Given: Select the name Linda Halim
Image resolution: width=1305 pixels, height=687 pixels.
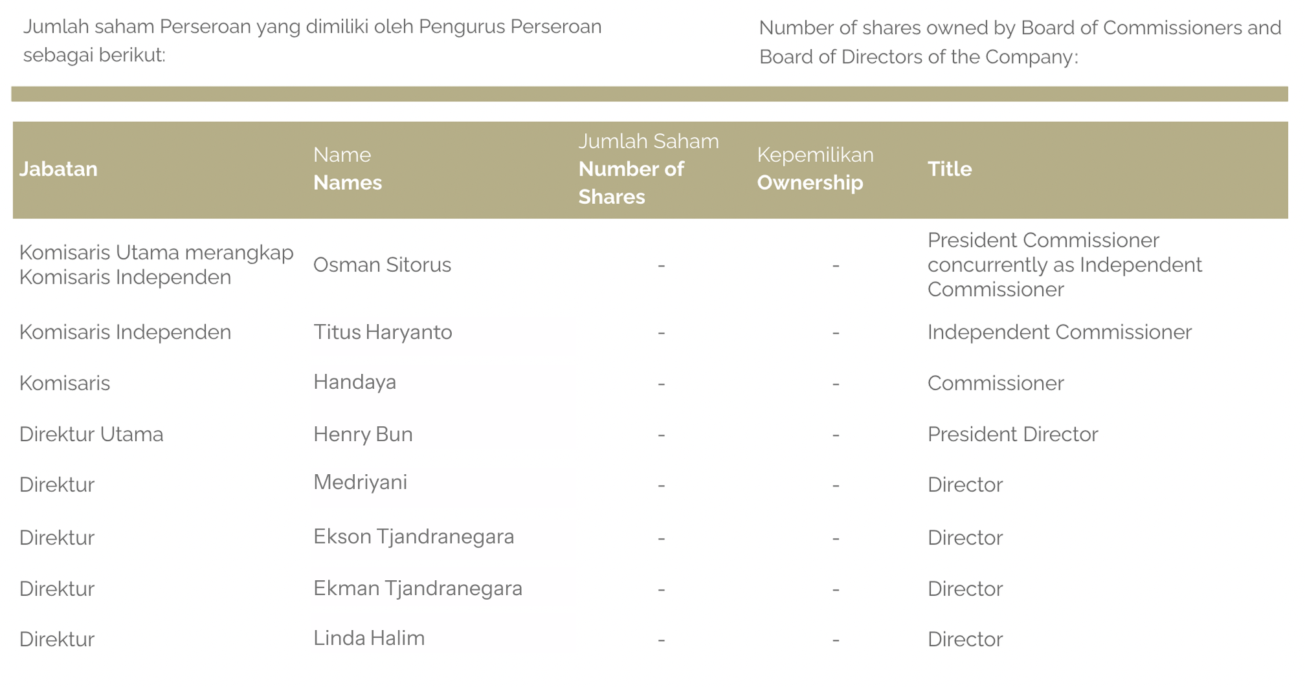Looking at the screenshot, I should (369, 638).
